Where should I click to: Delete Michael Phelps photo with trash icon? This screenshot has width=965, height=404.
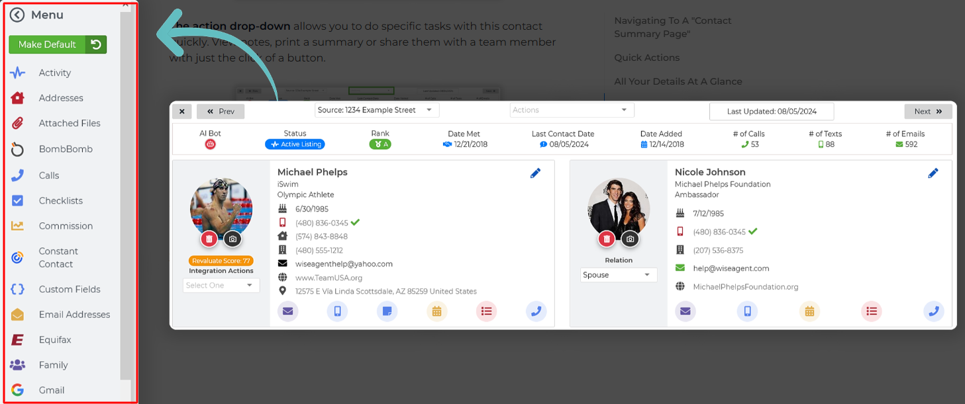coord(209,239)
